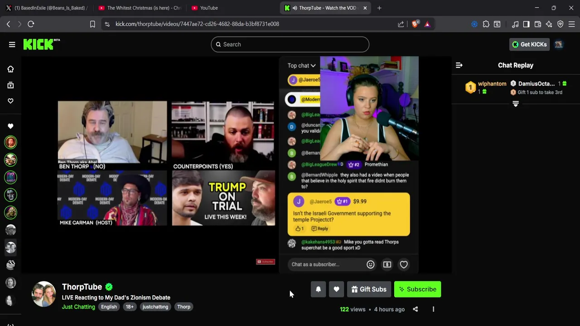Viewport: 580px width, 326px height.
Task: Click the heart reaction icon in embedded chat
Action: 404,264
